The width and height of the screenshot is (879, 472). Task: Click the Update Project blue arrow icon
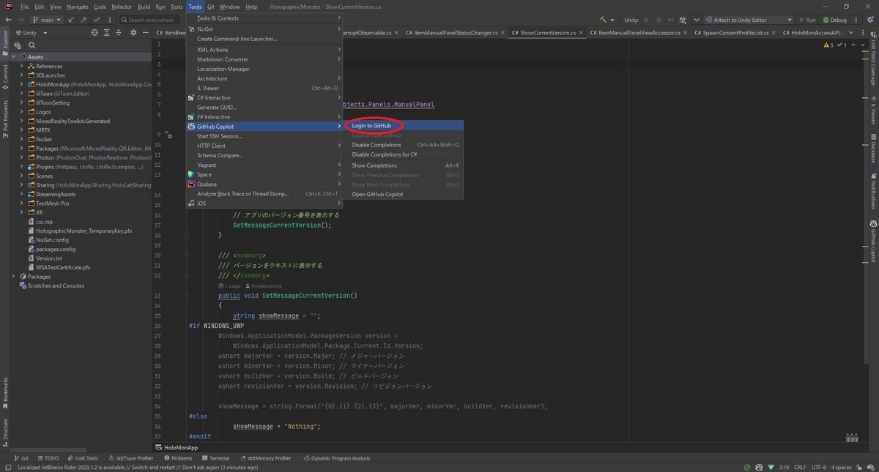[70, 20]
